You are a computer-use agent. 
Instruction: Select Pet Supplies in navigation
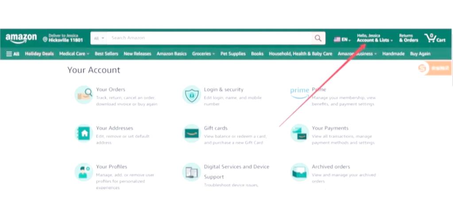click(x=233, y=53)
